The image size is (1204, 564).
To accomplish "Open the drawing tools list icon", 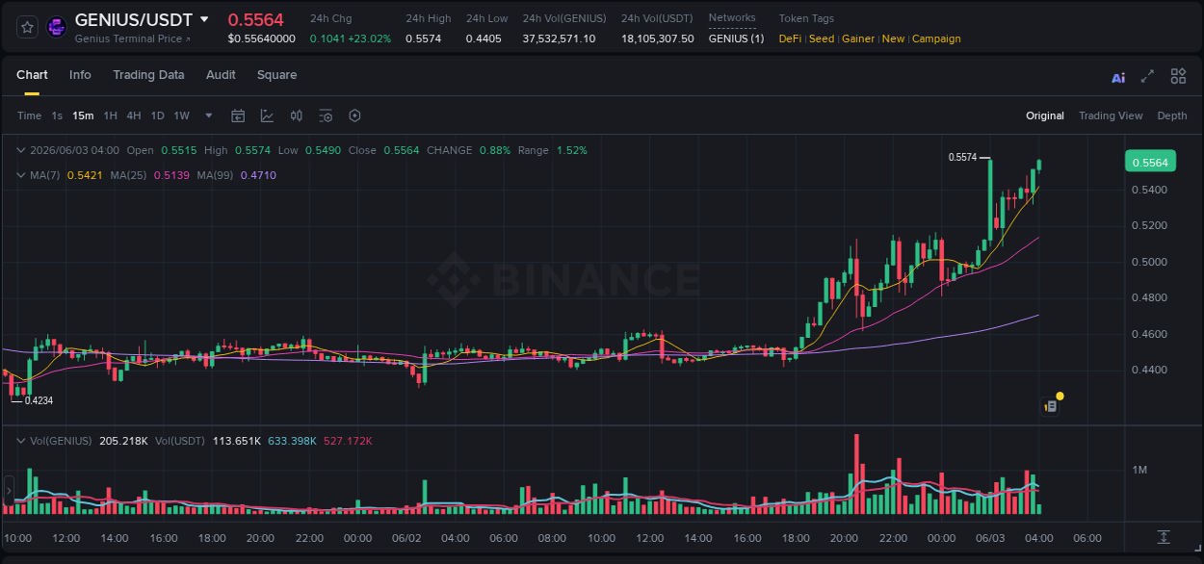I will (326, 115).
